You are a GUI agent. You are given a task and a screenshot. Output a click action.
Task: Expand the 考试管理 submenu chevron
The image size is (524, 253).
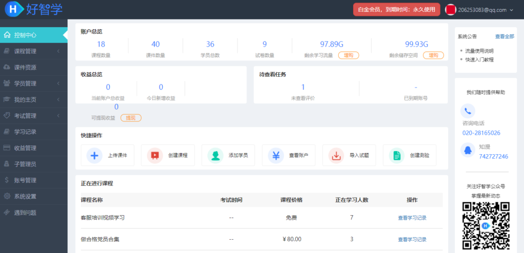pos(58,115)
